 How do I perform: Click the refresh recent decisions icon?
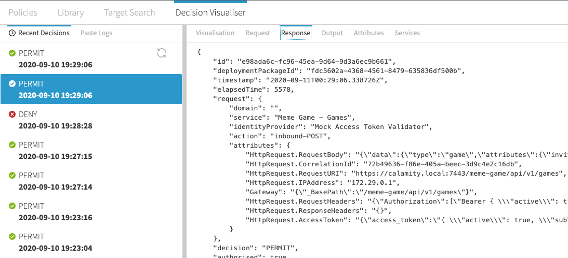click(x=162, y=53)
